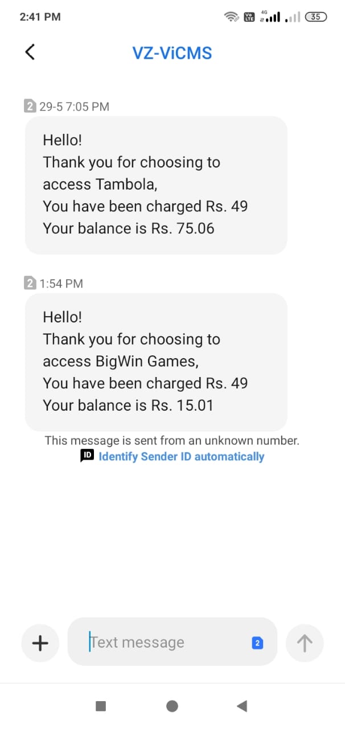Screen dimensions: 345x729
Task: Switch SIM using the blue SIM 2 selector
Action: [x=257, y=643]
